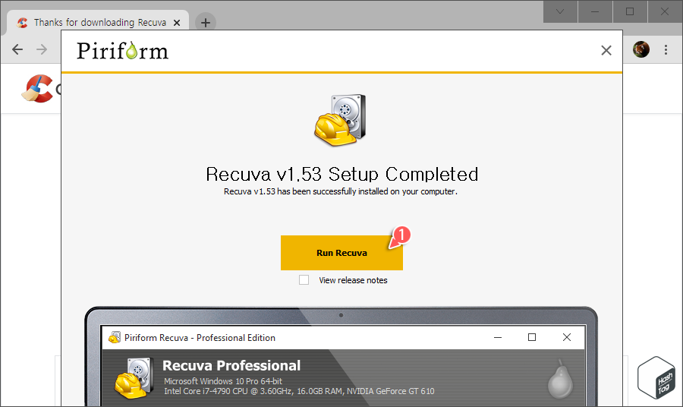Maximize the Chrome browser window

coord(630,11)
